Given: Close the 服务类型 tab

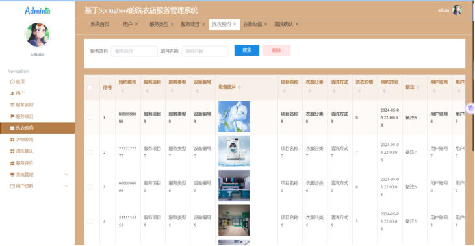Looking at the screenshot, I should [172, 24].
